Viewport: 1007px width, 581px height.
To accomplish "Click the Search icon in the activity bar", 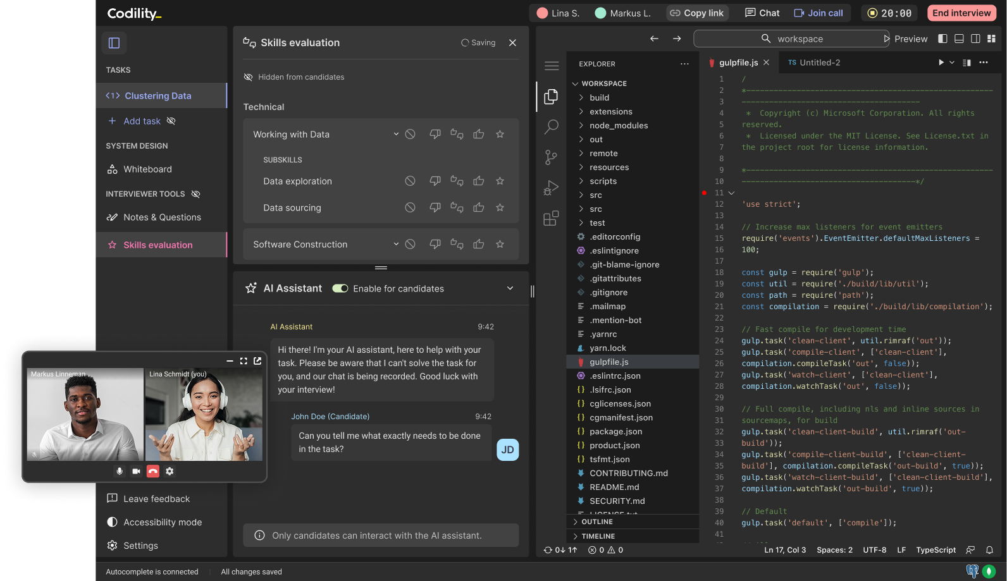I will (551, 126).
